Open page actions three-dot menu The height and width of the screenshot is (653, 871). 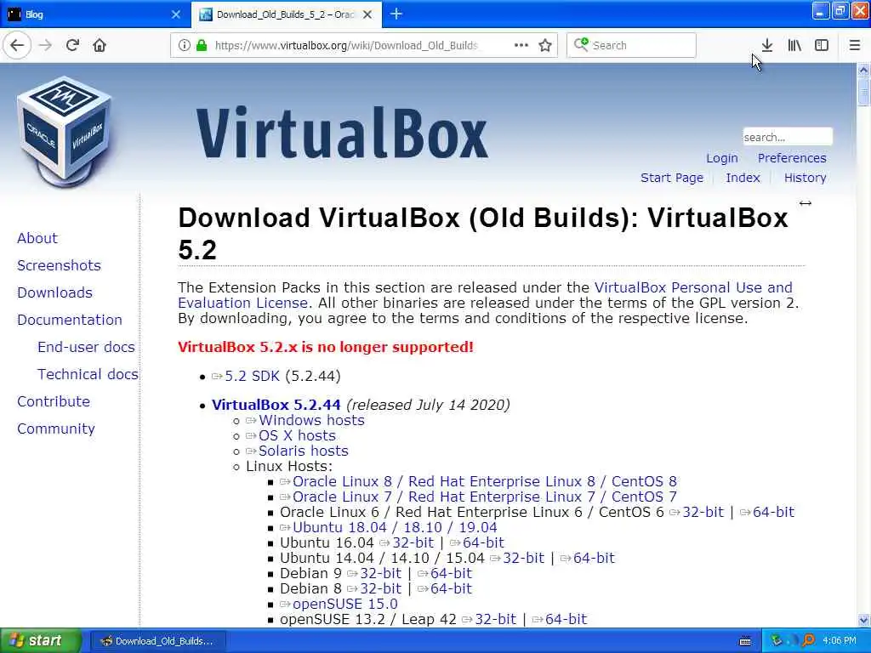pos(521,45)
